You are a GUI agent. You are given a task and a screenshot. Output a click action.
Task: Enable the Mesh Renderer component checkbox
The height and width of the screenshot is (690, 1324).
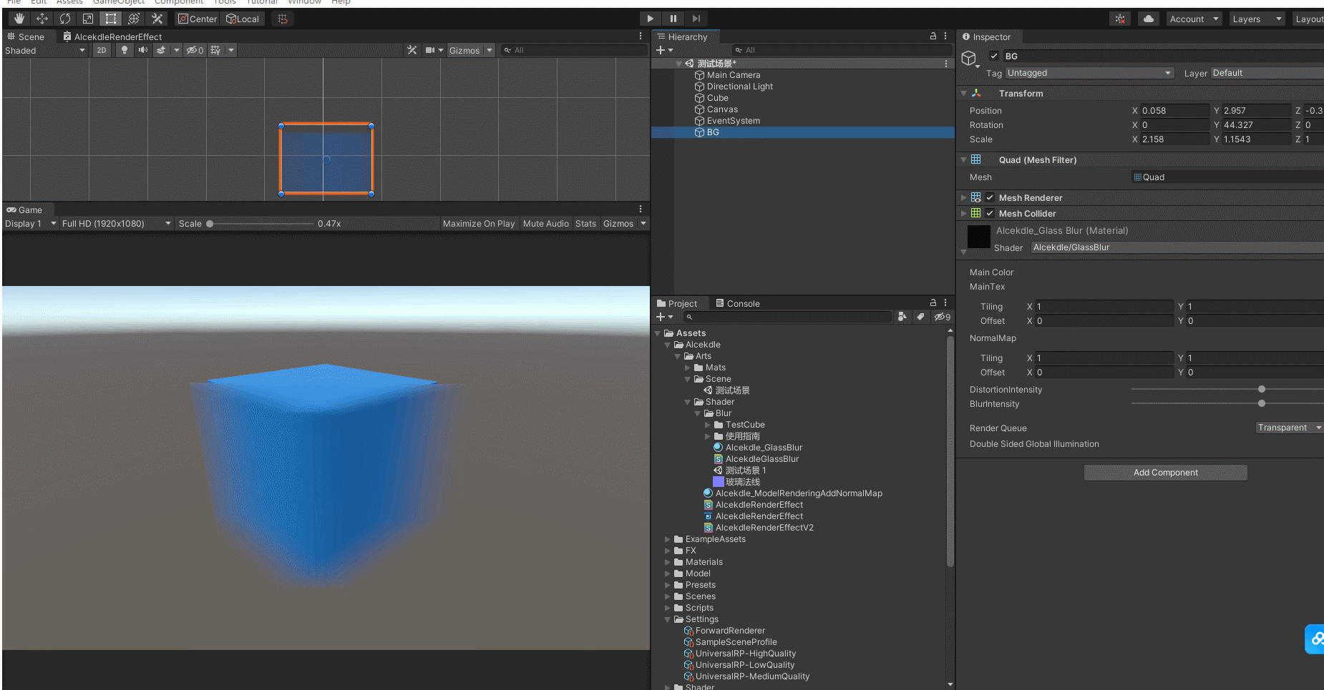[x=990, y=197]
